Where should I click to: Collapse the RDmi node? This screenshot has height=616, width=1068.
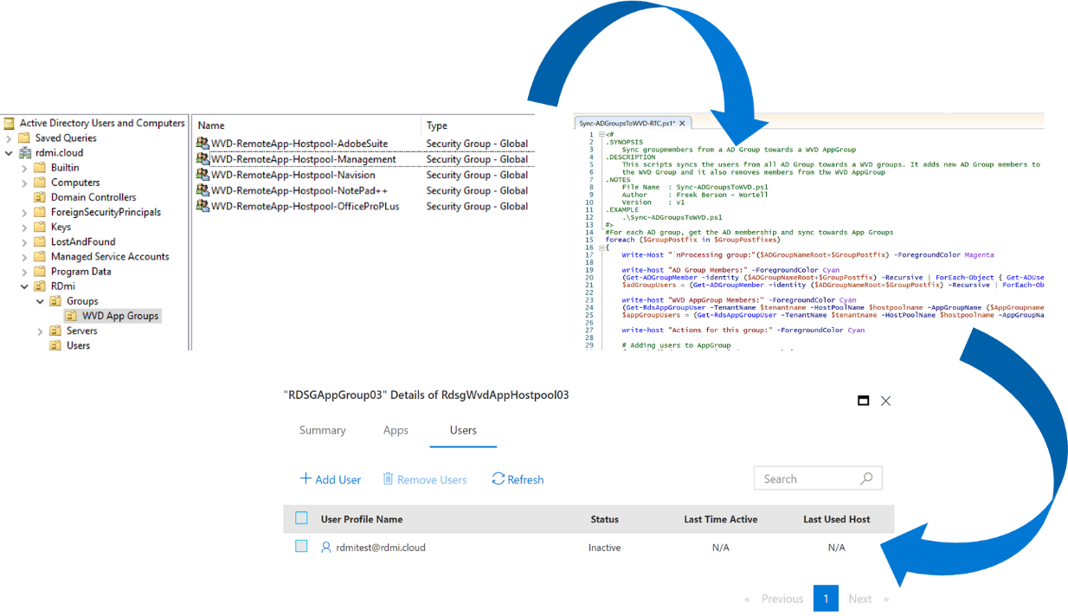[24, 286]
